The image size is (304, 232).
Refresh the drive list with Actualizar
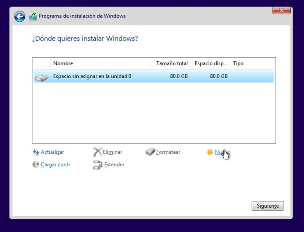click(52, 152)
